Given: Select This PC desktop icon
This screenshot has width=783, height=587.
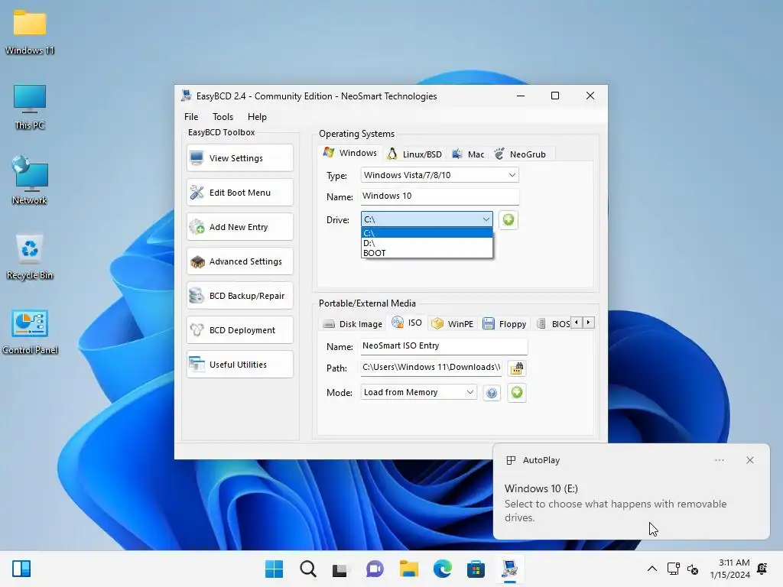Looking at the screenshot, I should [x=30, y=107].
